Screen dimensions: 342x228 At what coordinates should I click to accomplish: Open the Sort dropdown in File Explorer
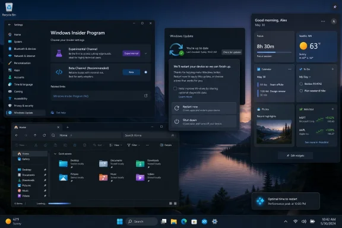click(x=98, y=145)
